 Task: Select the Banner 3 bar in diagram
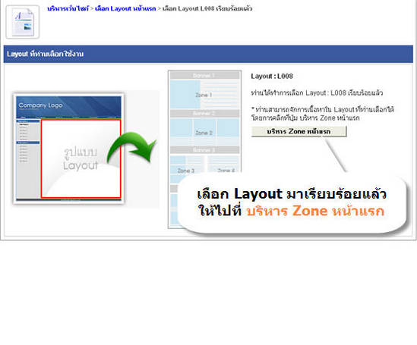(x=204, y=150)
